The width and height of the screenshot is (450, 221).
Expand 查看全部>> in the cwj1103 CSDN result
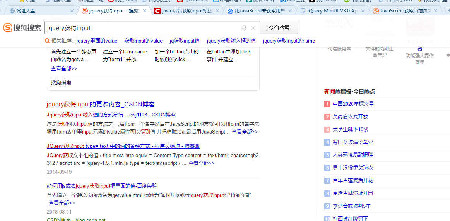245,132
